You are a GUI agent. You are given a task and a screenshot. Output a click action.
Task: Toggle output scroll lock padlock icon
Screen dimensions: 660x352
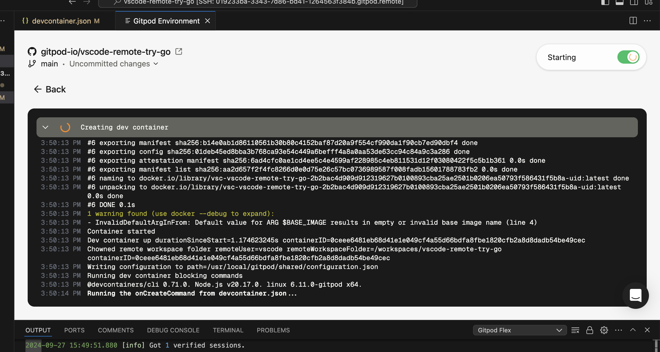click(x=590, y=330)
